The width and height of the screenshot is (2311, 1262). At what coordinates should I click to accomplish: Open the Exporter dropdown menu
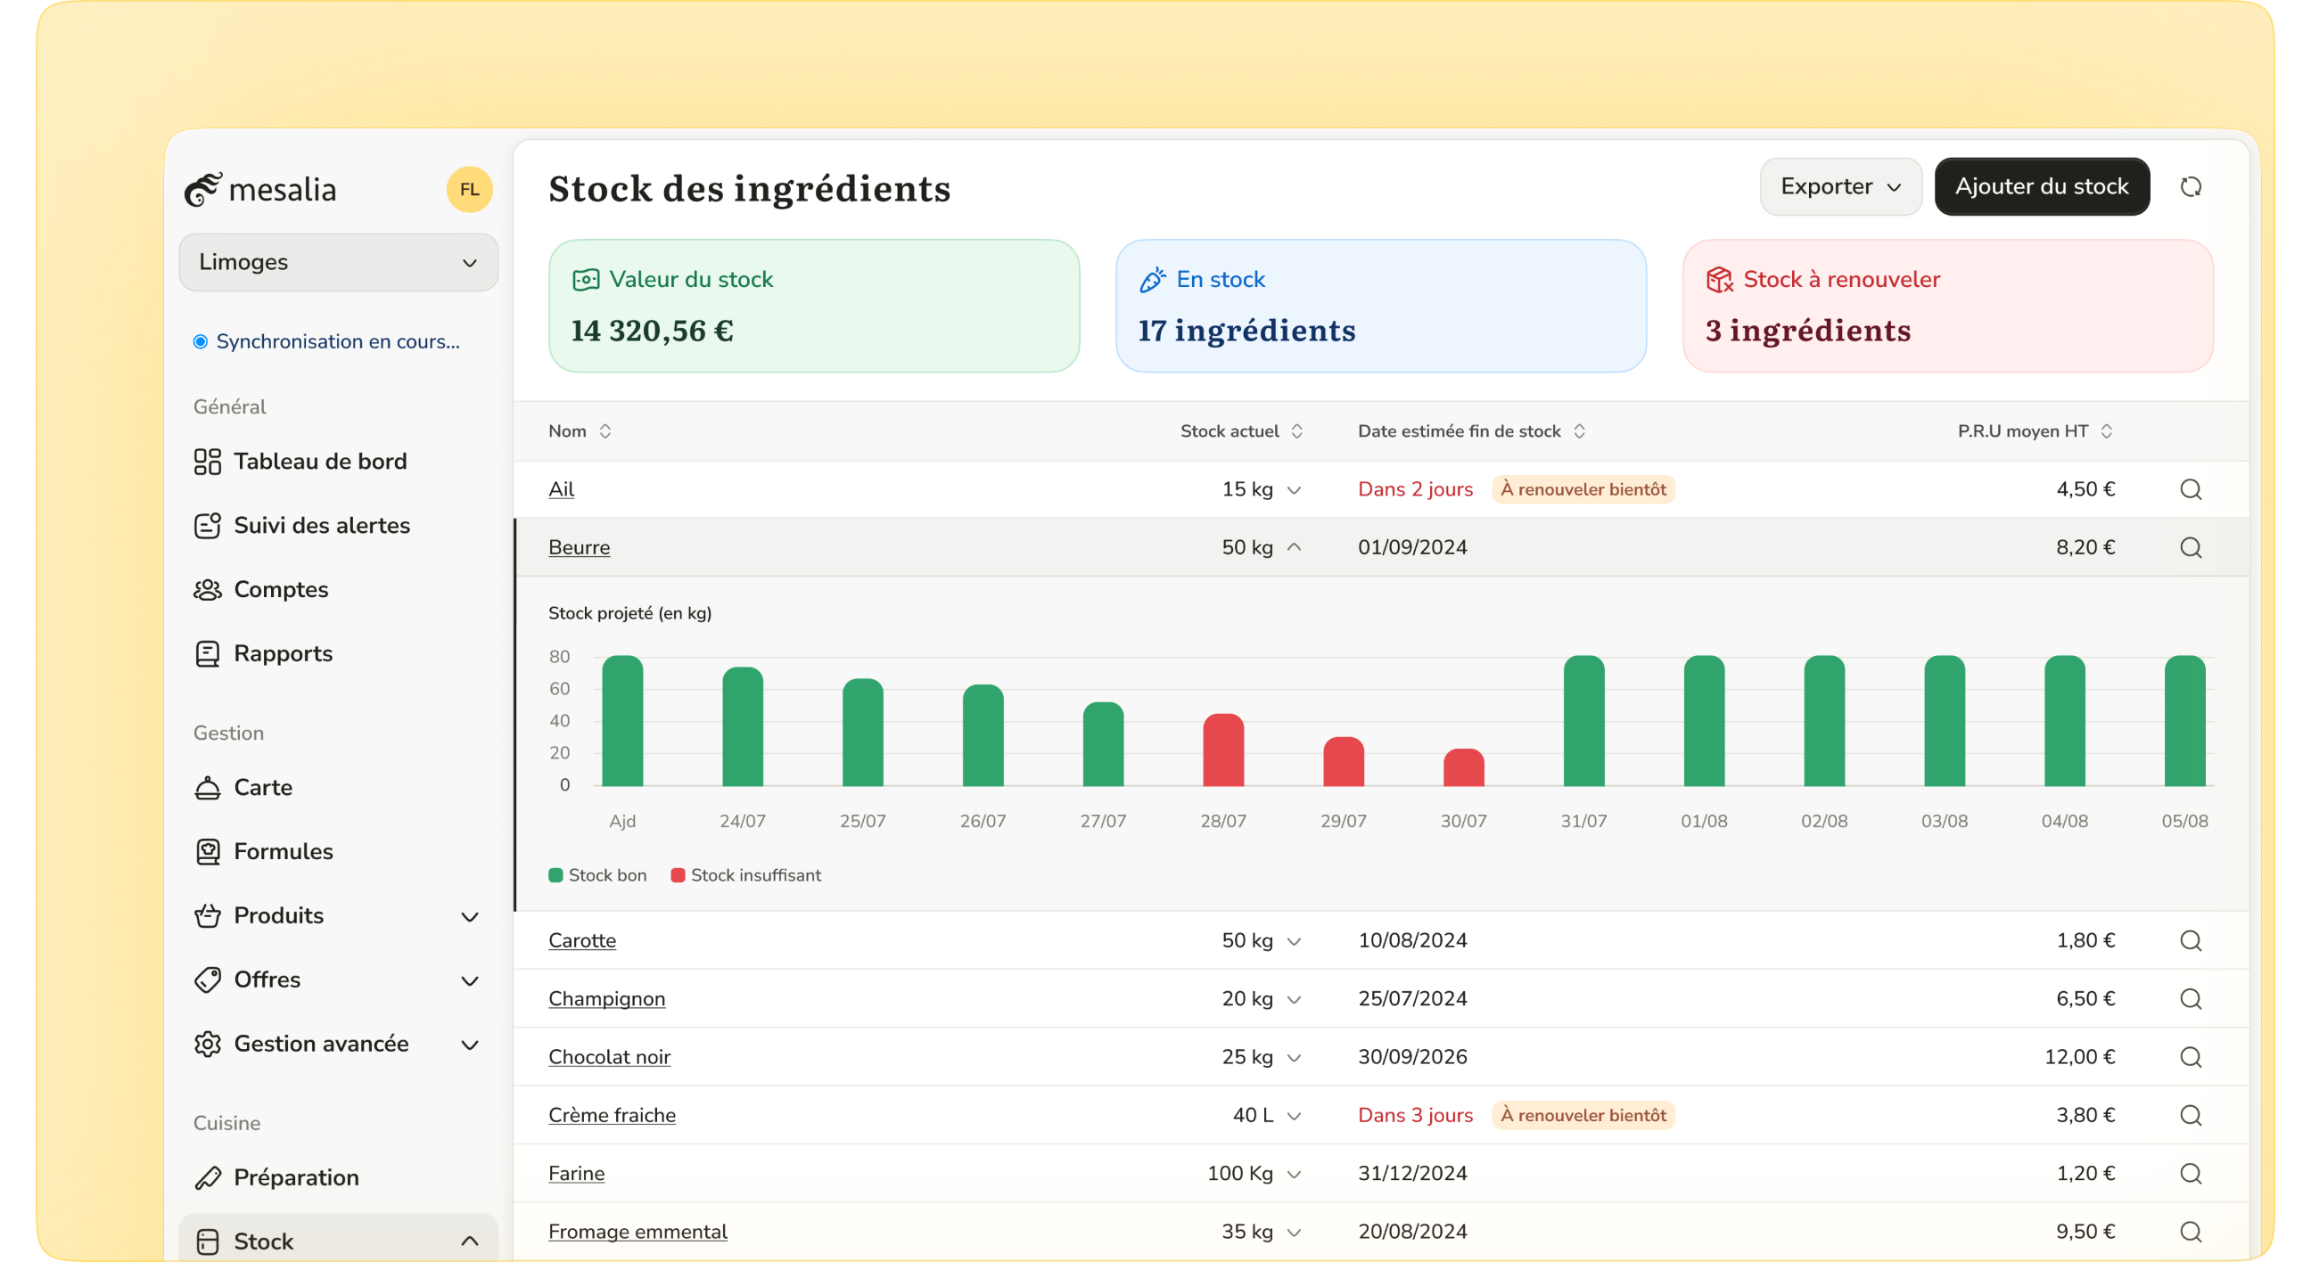pos(1840,186)
